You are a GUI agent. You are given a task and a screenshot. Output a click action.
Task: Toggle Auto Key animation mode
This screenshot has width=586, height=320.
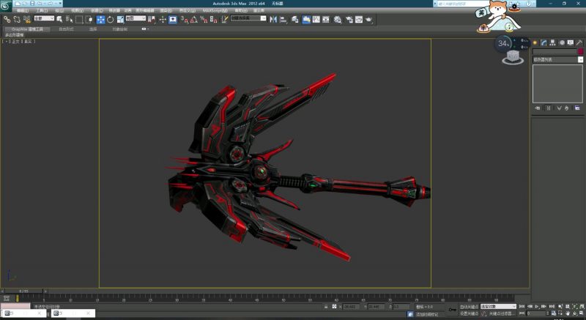pyautogui.click(x=468, y=306)
